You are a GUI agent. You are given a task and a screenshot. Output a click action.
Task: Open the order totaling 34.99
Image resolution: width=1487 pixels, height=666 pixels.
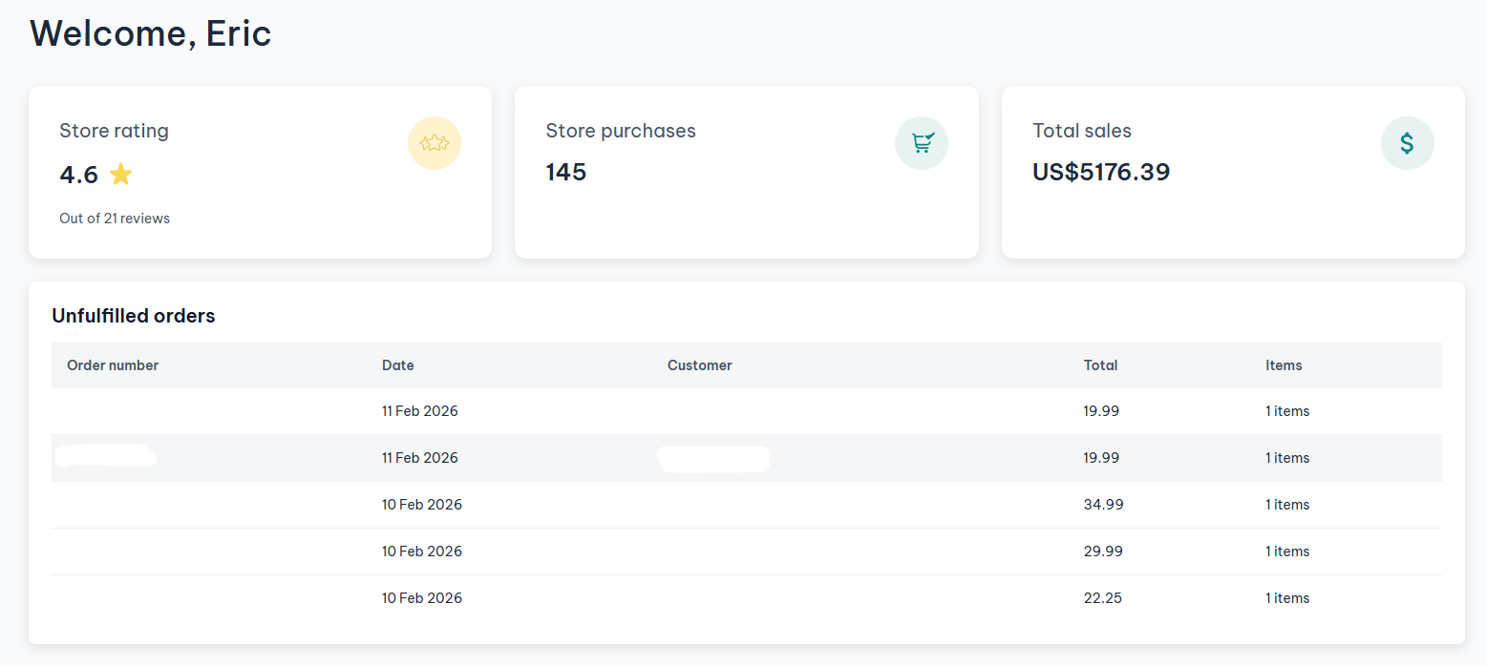point(1103,505)
